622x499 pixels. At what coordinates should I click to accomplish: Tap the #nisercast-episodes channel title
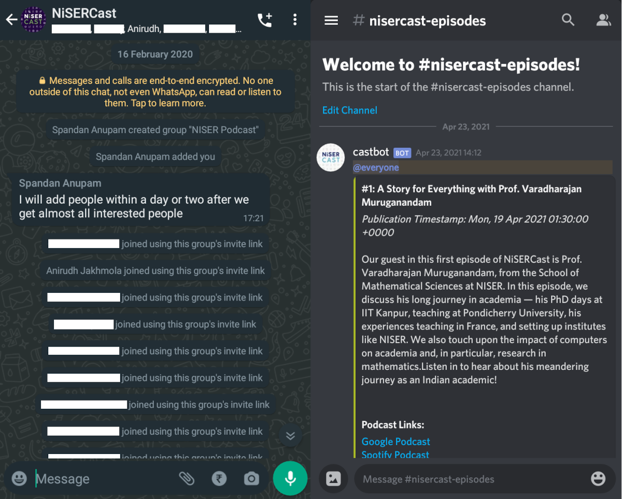(419, 21)
